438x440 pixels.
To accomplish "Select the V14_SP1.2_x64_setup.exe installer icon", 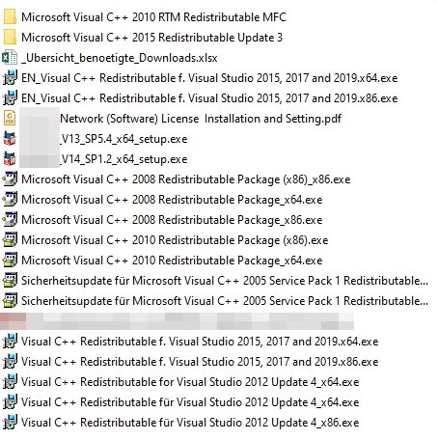I will click(x=10, y=158).
